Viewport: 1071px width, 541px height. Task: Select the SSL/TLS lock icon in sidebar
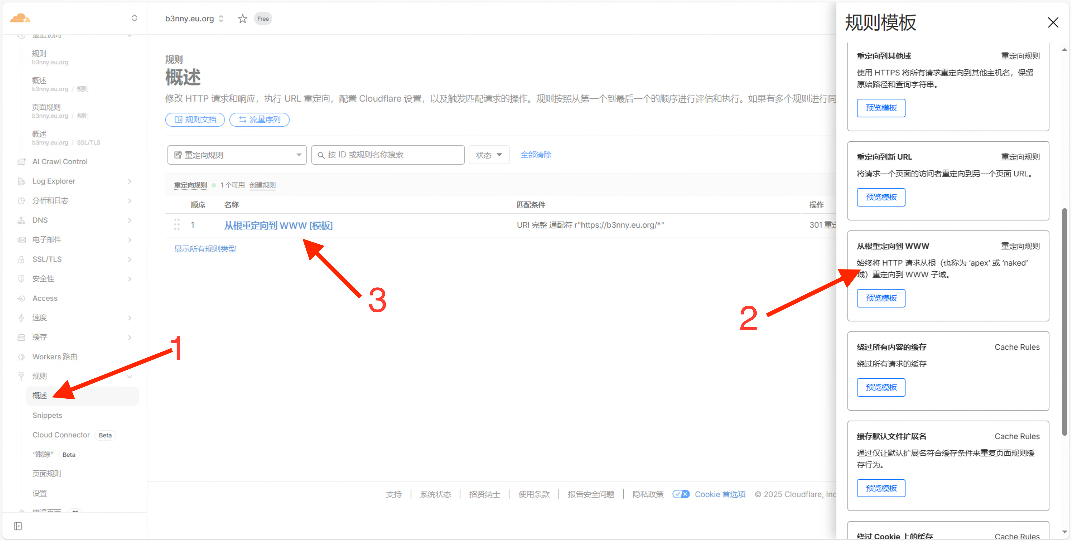pyautogui.click(x=21, y=259)
